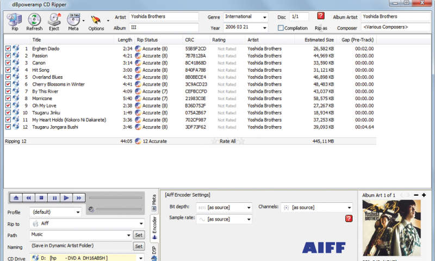Uncheck track 1 Erghen Diado

(x=8, y=48)
